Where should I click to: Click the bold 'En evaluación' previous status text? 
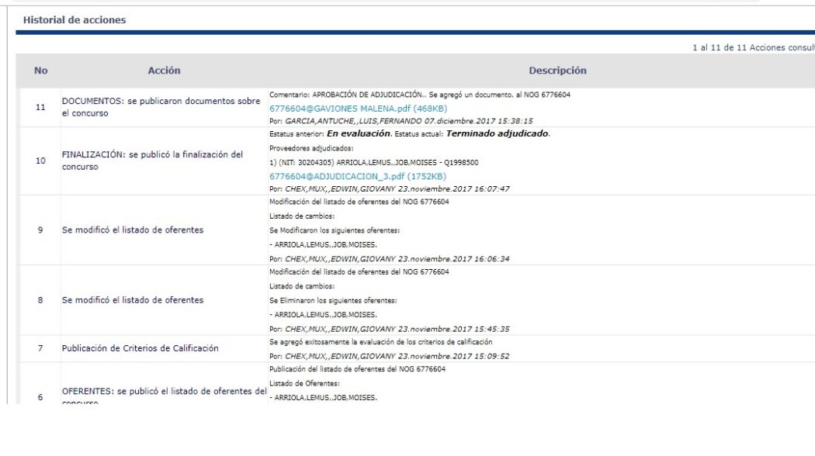(349, 134)
